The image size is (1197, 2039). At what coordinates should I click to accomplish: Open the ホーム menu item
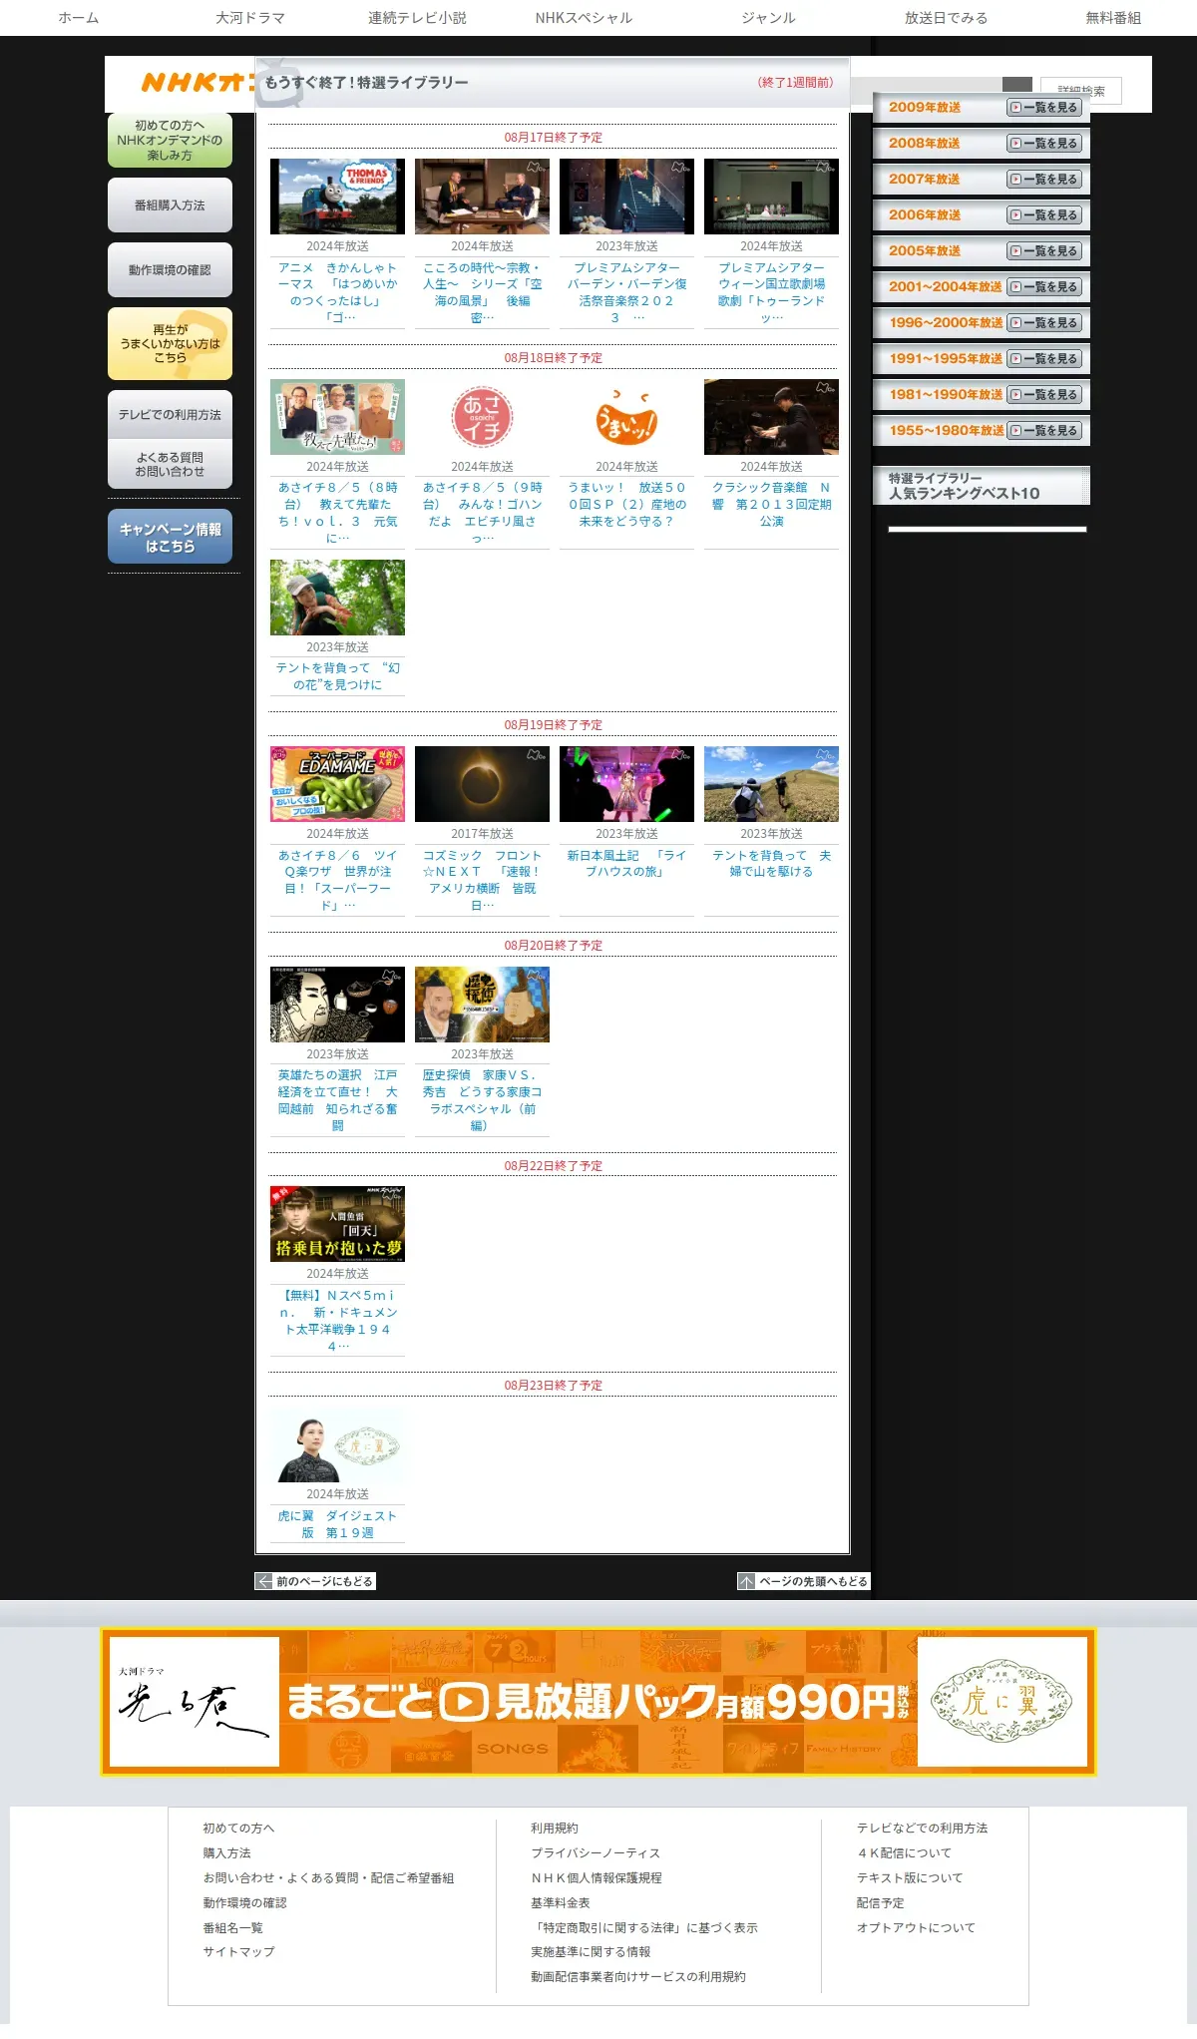(79, 18)
